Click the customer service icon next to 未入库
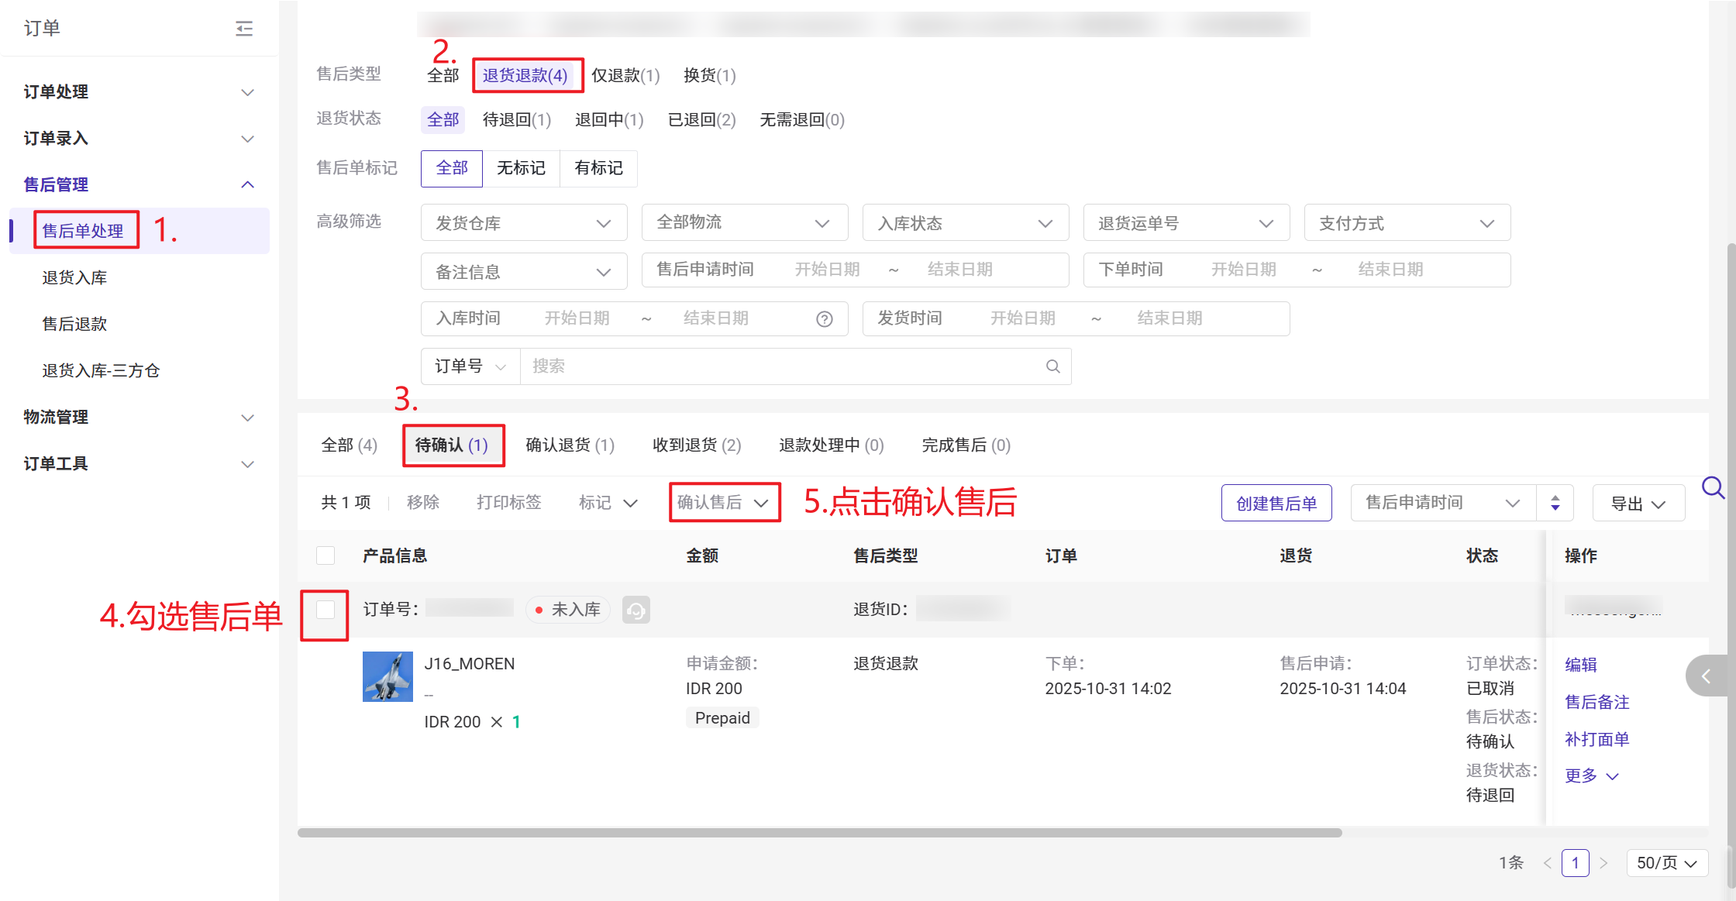 point(635,610)
